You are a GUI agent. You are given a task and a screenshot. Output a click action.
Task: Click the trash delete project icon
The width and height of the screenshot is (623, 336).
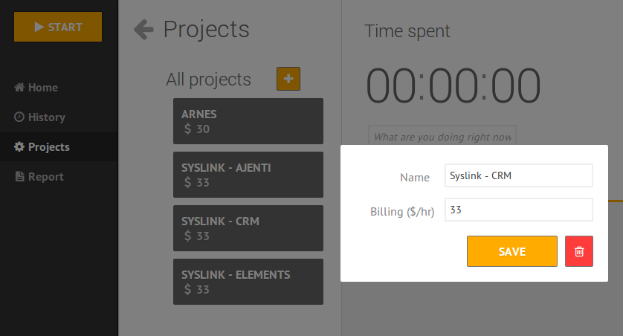tap(579, 251)
